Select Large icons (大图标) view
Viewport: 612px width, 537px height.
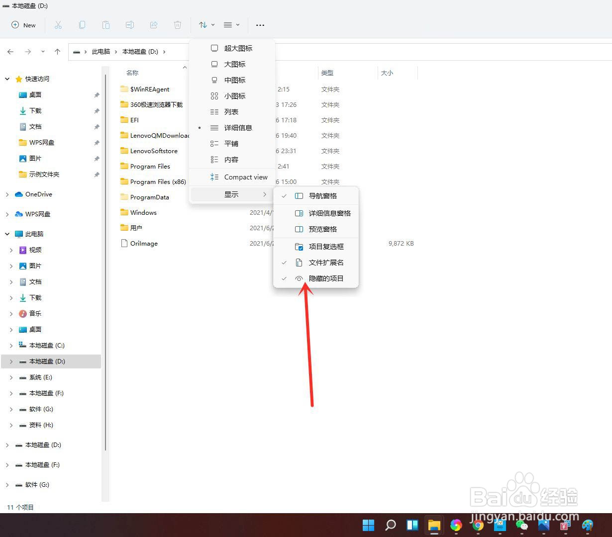click(232, 64)
